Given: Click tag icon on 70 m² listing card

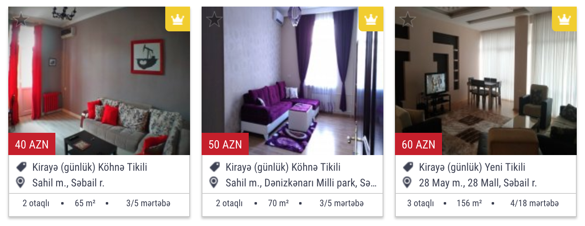Looking at the screenshot, I should click(214, 167).
